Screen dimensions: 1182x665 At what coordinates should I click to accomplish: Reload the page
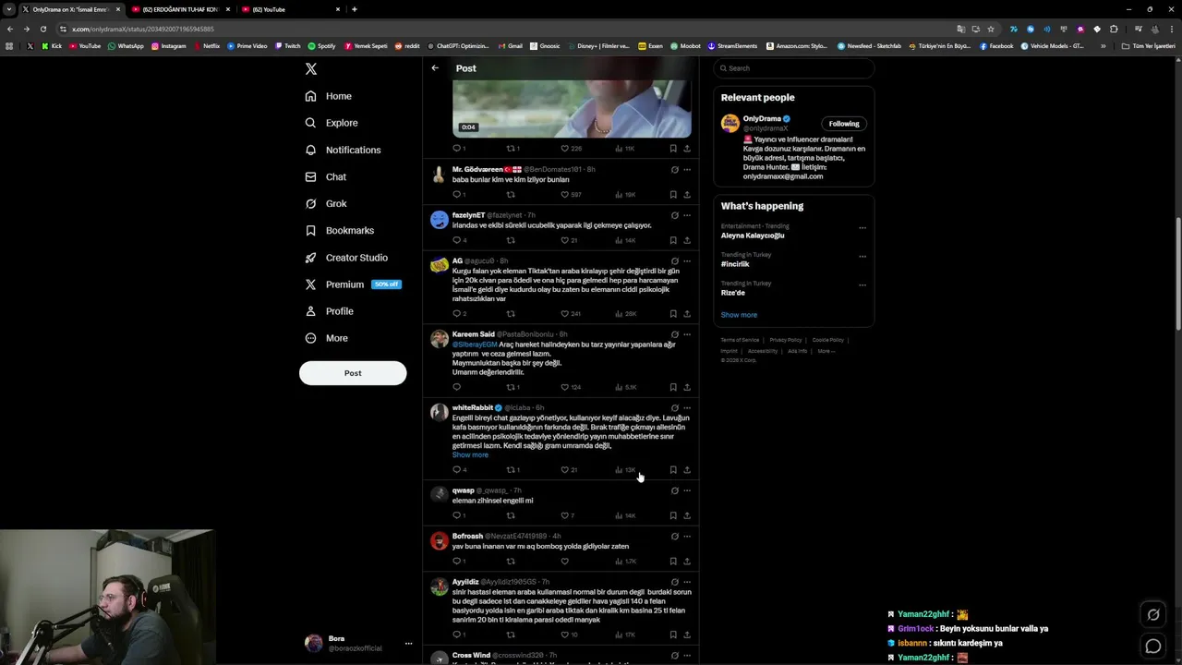pos(42,29)
